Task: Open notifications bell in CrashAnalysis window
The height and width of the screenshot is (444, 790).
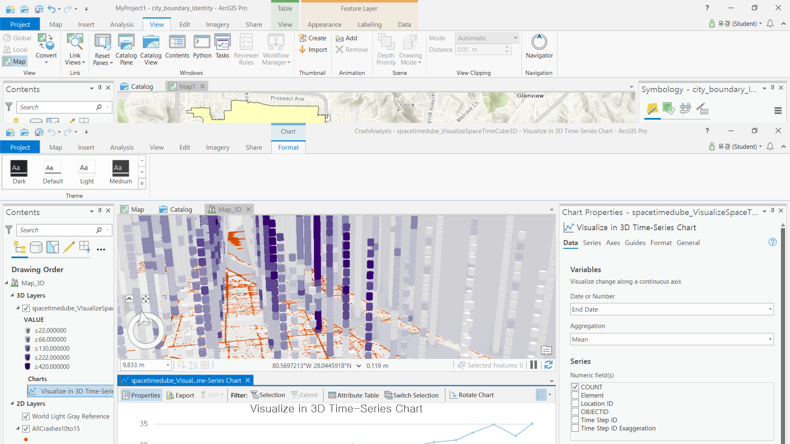Action: (x=770, y=146)
